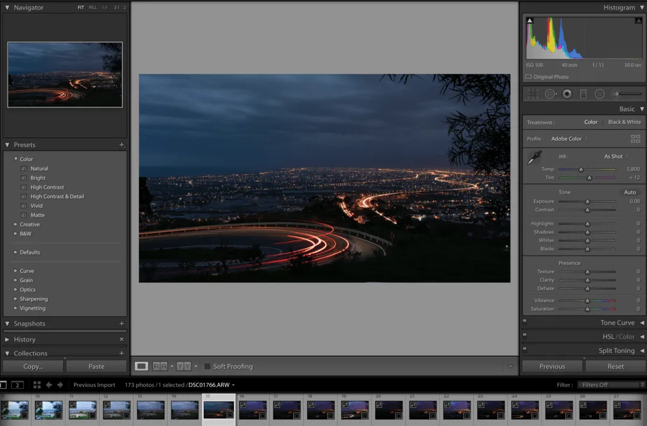The width and height of the screenshot is (647, 426).
Task: Activate the Spot Removal tool
Action: pos(550,94)
